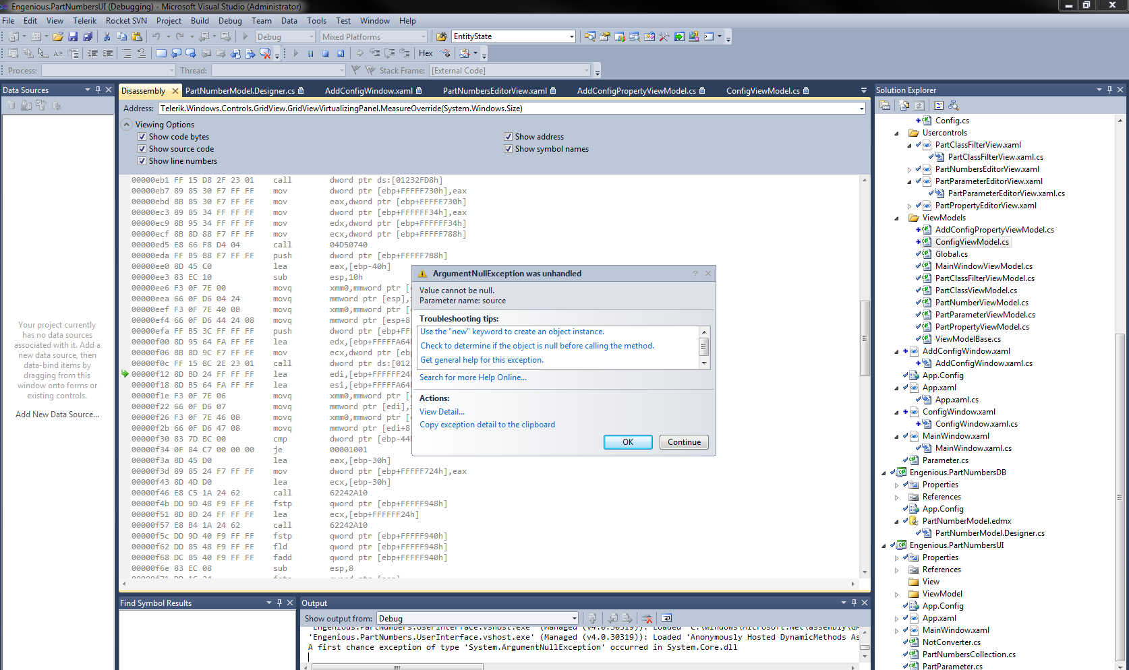The width and height of the screenshot is (1129, 670).
Task: Click View Code icon in Solution Explorer
Action: [938, 105]
